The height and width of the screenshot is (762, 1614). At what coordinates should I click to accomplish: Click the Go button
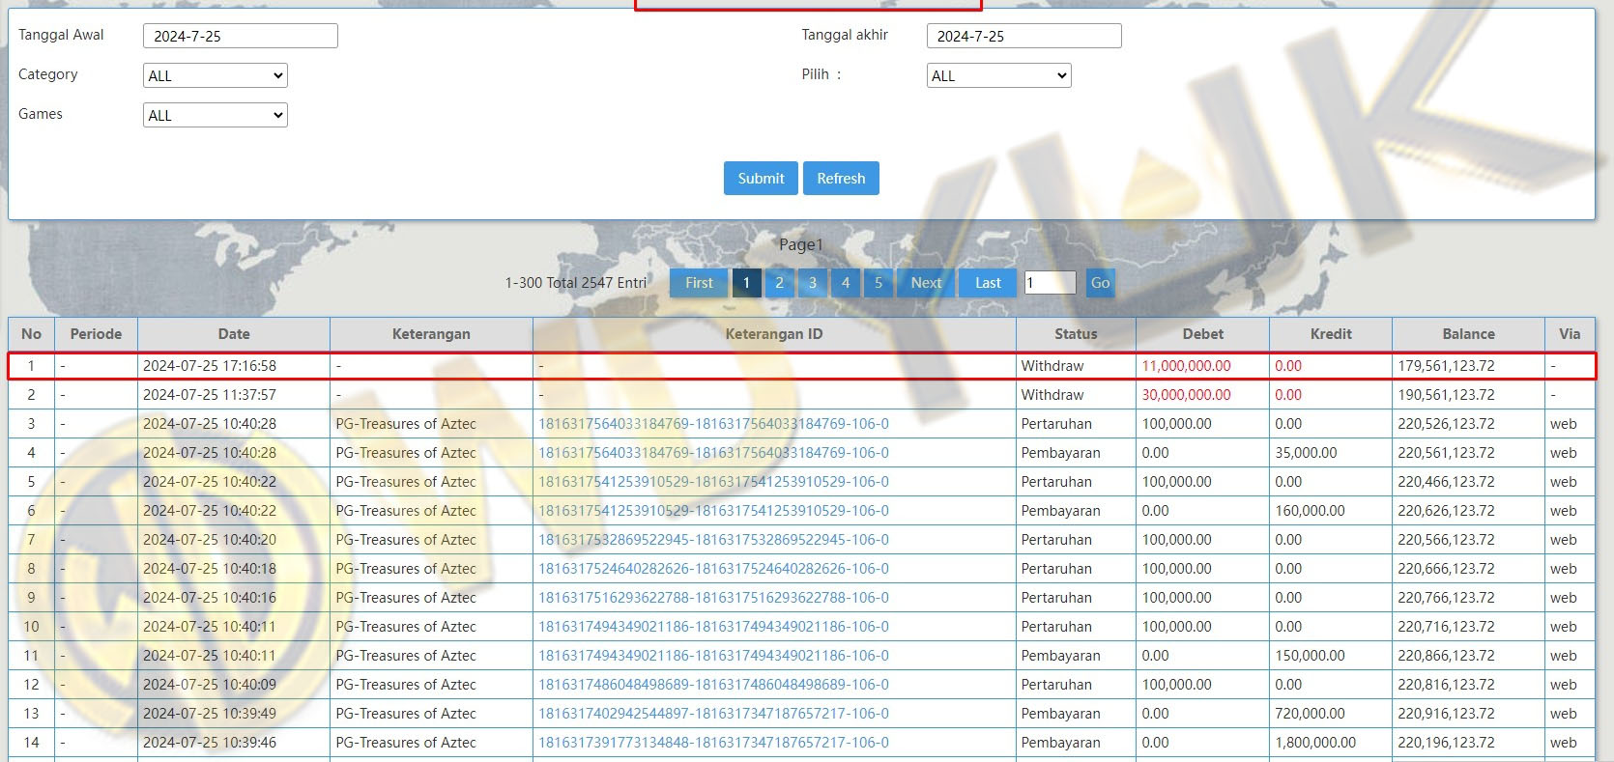pyautogui.click(x=1100, y=283)
